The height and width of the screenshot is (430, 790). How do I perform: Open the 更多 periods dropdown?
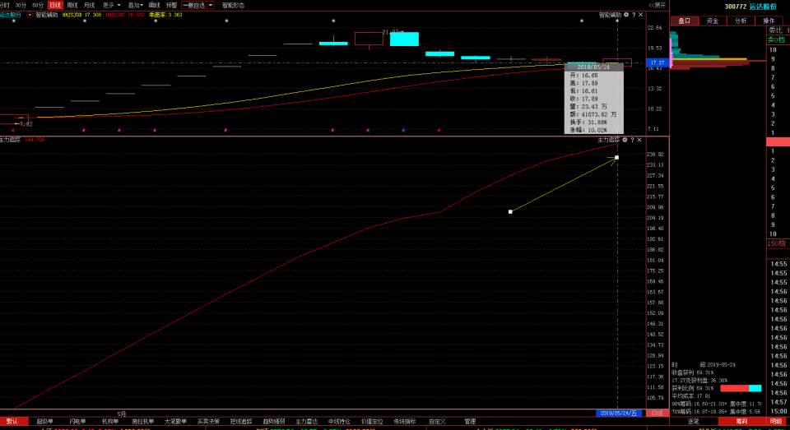111,5
